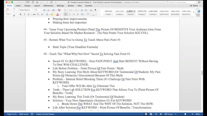Open the Insert tab
The image size is (207, 116).
pyautogui.click(x=18, y=6)
